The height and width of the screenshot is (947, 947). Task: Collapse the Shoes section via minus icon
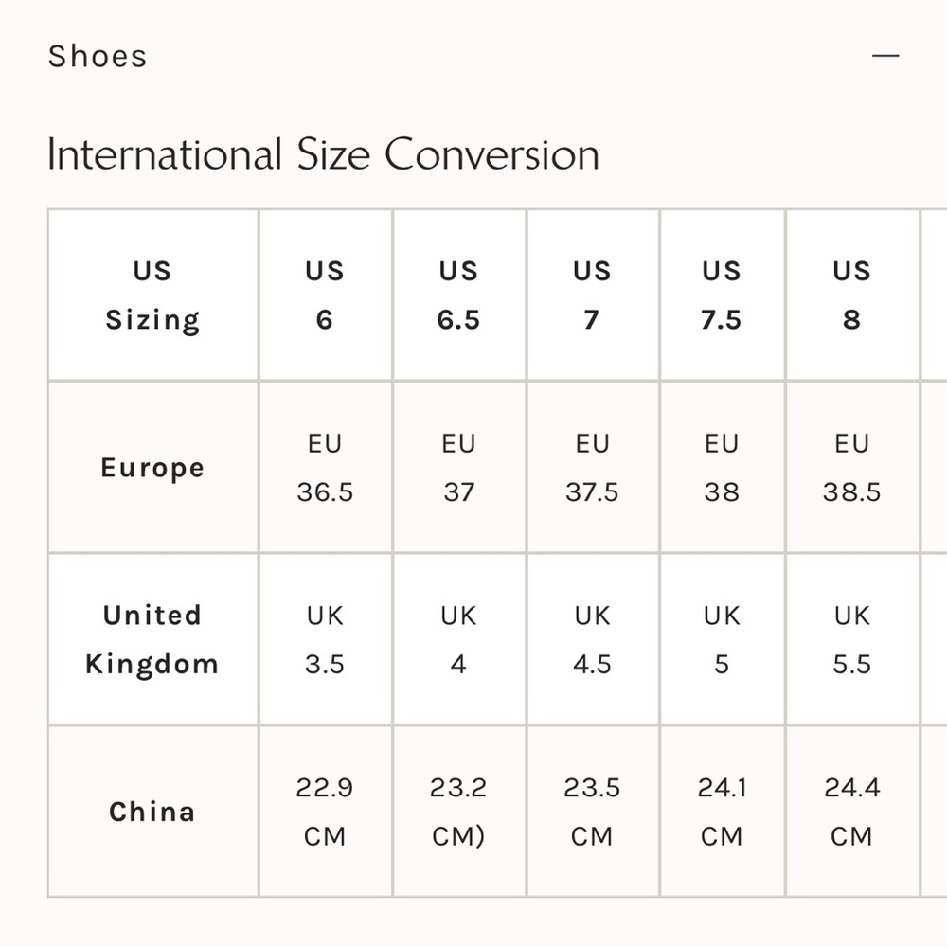pyautogui.click(x=885, y=56)
